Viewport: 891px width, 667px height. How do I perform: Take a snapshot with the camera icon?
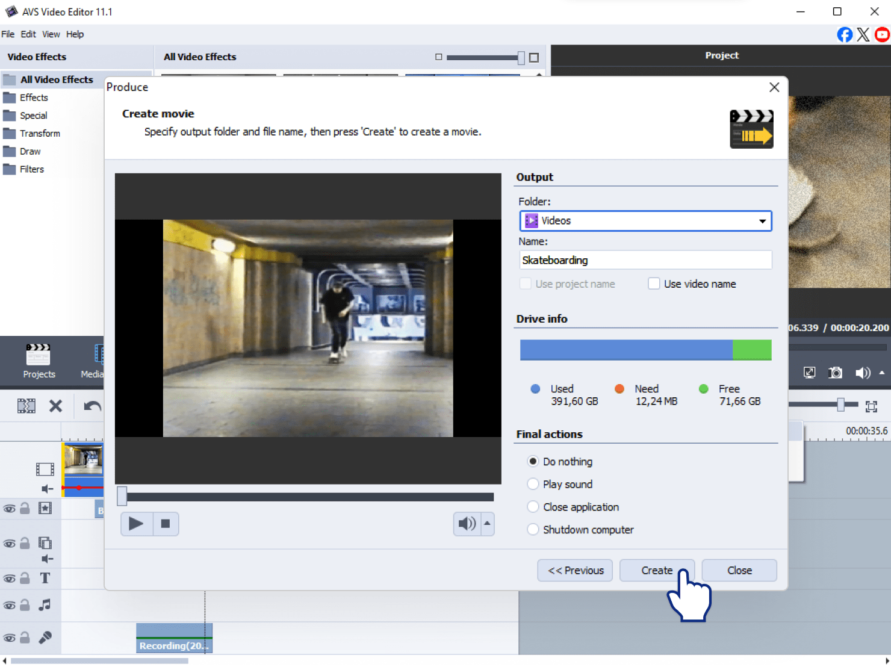point(836,373)
